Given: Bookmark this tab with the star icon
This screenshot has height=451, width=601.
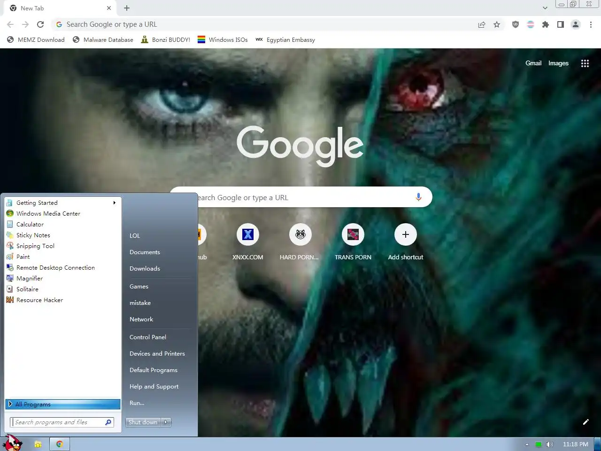Looking at the screenshot, I should (497, 24).
